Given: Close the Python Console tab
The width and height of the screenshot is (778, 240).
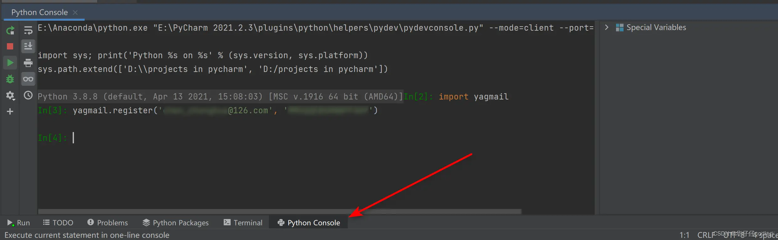Looking at the screenshot, I should [75, 13].
